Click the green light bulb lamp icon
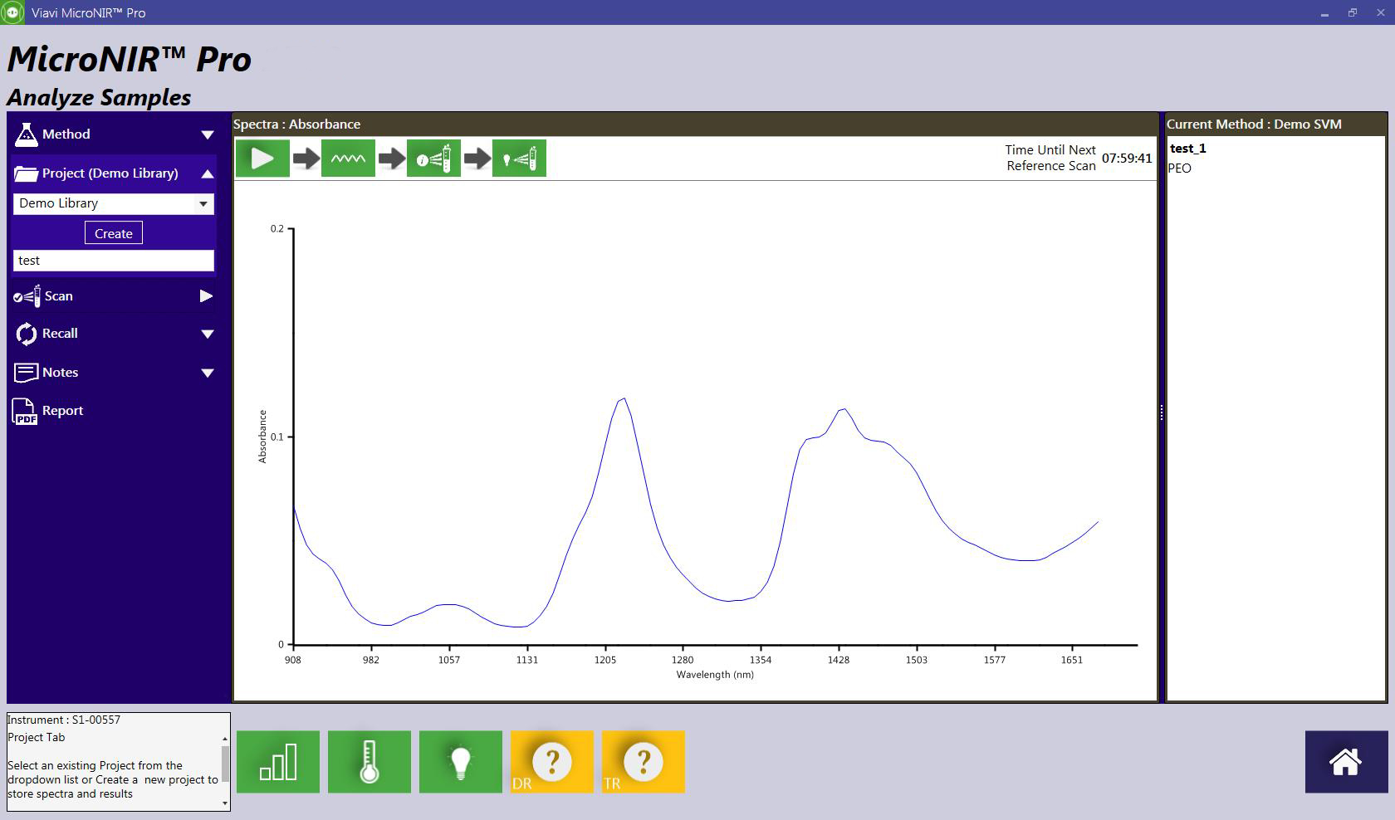The width and height of the screenshot is (1395, 820). [x=461, y=762]
